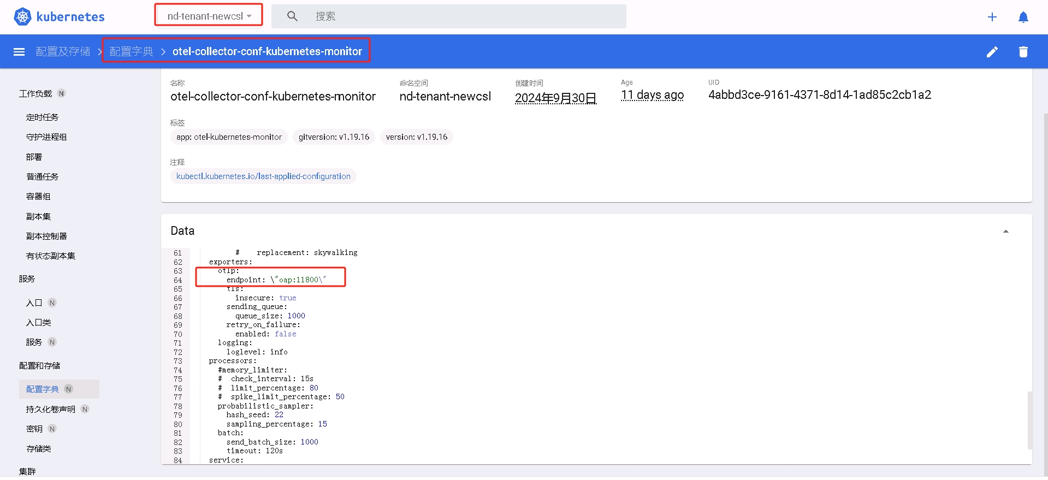
Task: Open 副本集 in the sidebar
Action: coord(38,217)
